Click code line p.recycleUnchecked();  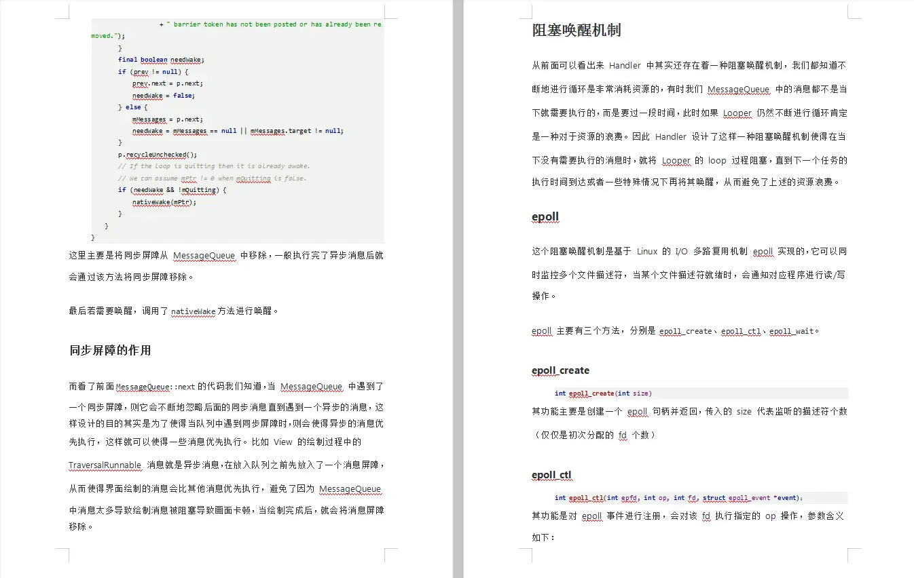(x=158, y=154)
